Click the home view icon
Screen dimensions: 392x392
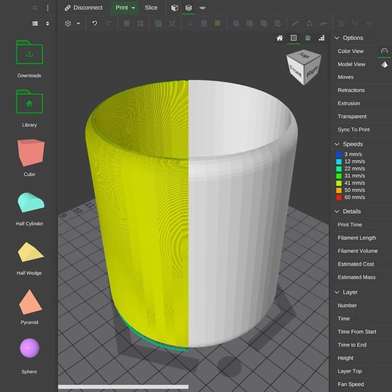tap(280, 38)
